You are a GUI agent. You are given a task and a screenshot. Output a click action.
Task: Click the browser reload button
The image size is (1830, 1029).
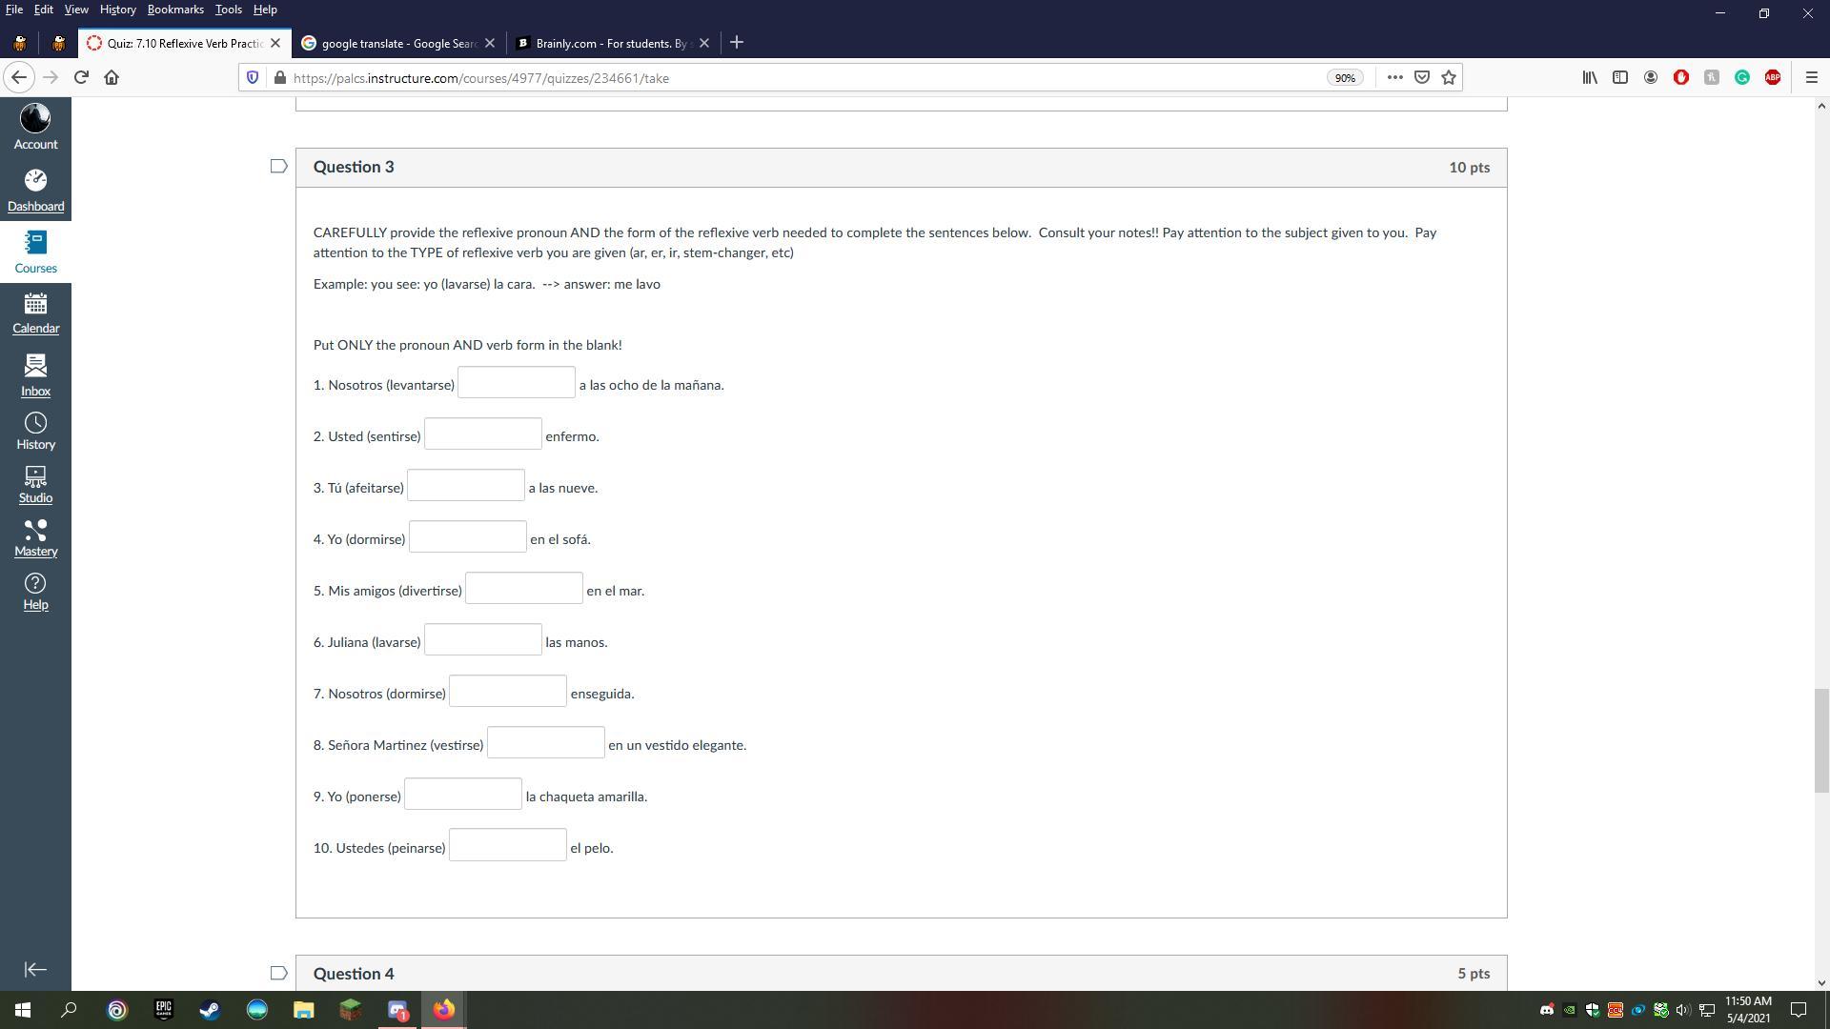point(81,77)
